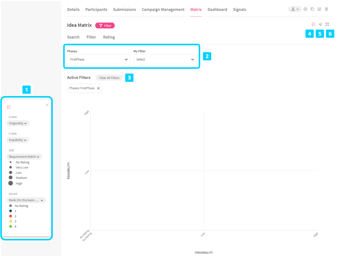
Task: Select the Rating sub-tab
Action: pos(109,37)
